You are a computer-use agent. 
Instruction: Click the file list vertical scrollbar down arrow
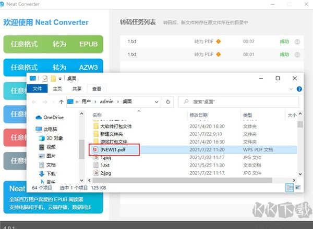coord(300,174)
